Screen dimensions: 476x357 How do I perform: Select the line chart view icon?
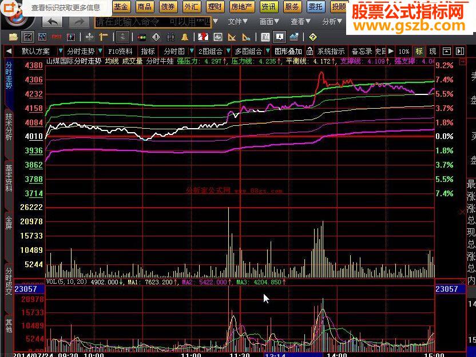(x=28, y=37)
